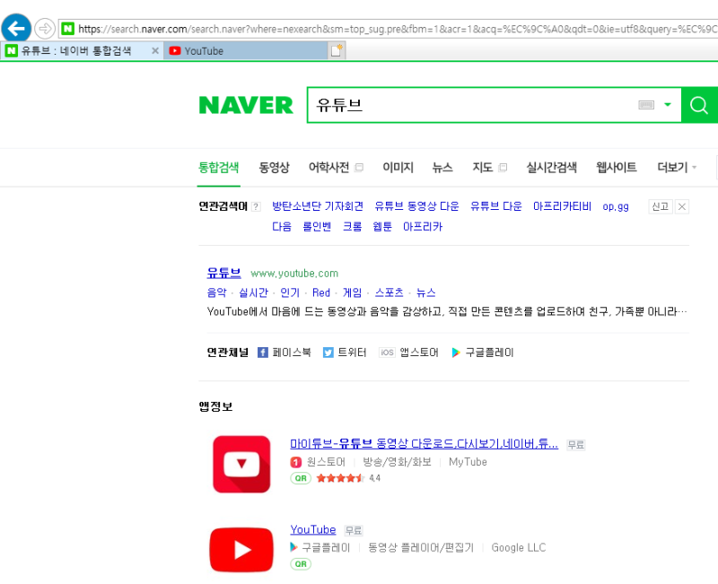The height and width of the screenshot is (584, 718).
Task: Open the iOS 앱스토어 related channel
Action: (408, 353)
